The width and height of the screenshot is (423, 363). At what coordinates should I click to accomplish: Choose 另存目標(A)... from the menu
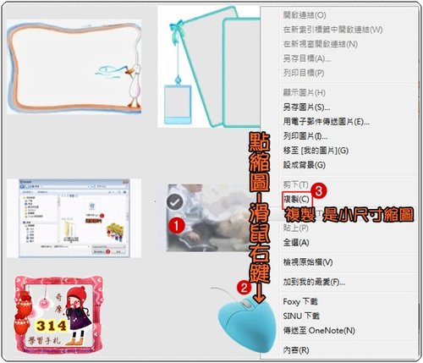(x=307, y=58)
